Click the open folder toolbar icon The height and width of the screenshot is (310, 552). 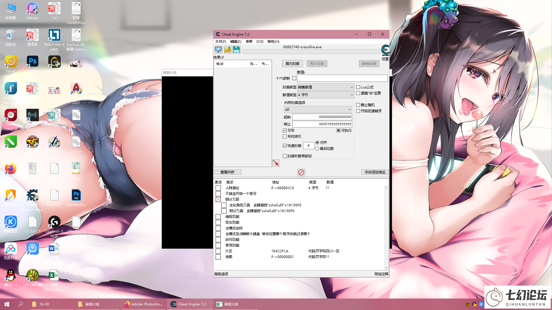point(227,50)
